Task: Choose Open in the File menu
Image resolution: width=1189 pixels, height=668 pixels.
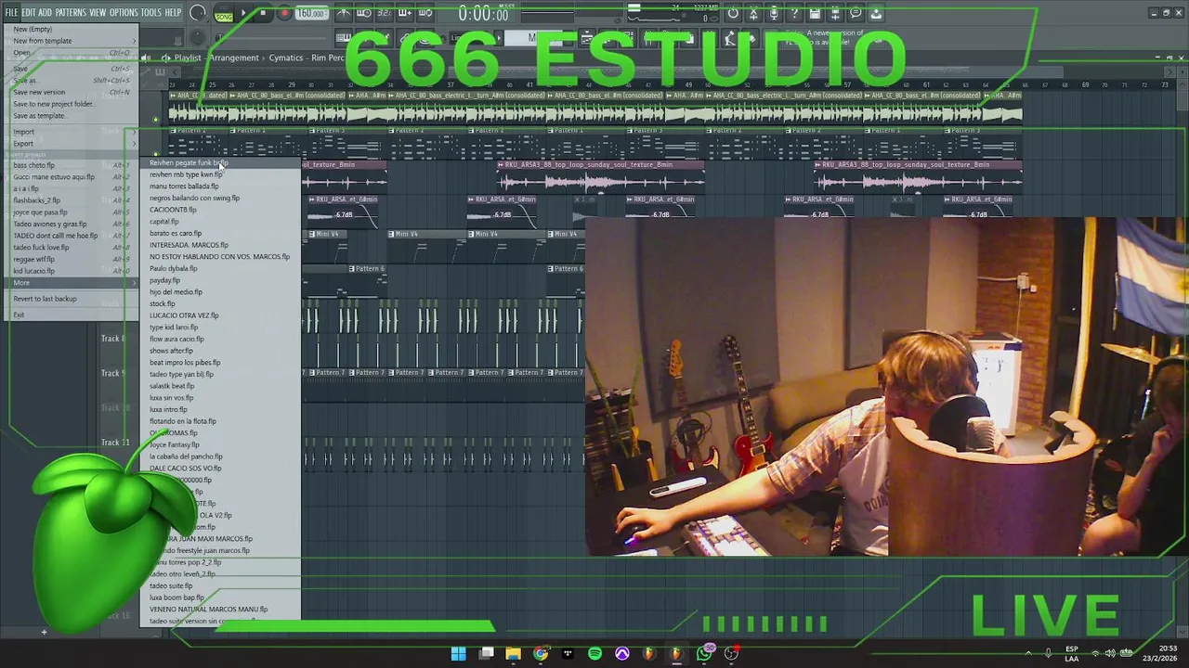Action: (71, 53)
